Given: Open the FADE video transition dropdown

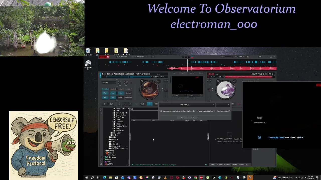Looking at the screenshot, I should [181, 96].
